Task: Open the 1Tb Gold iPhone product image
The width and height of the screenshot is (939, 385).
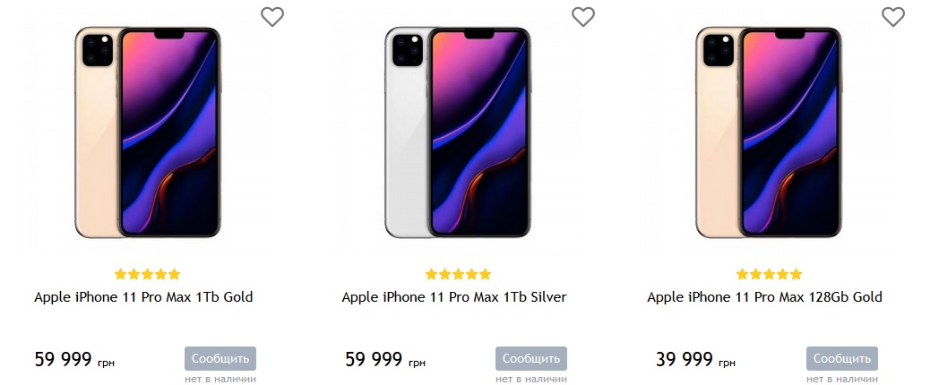Action: click(148, 133)
